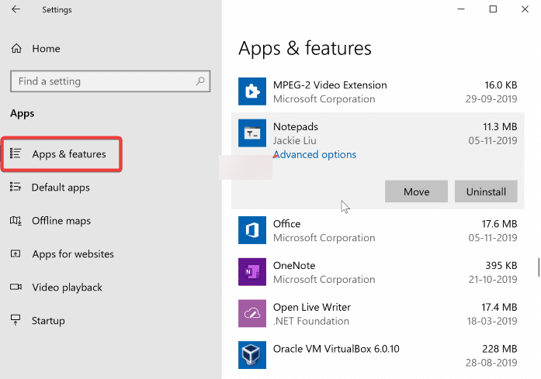Click the Startup icon

coord(16,320)
